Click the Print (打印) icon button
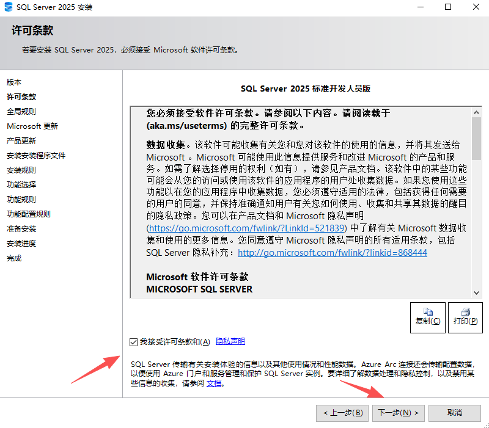Screen dimensions: 489x428 click(465, 317)
